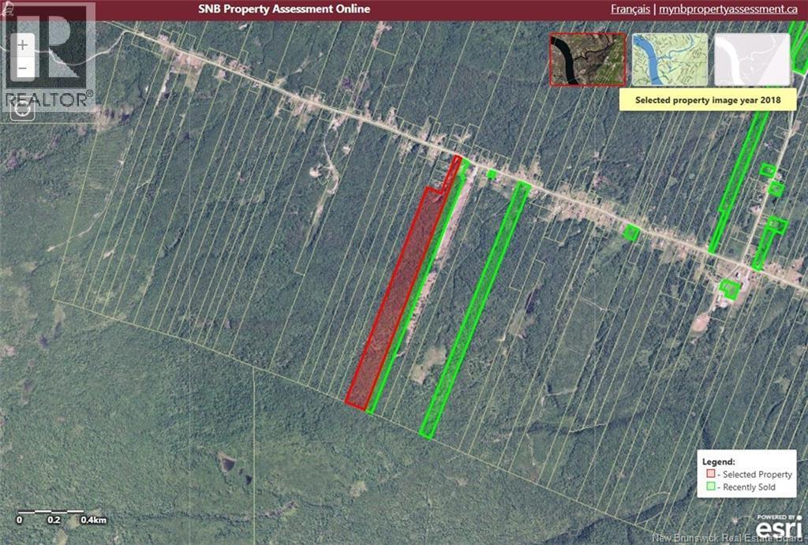808x545 pixels.
Task: Click the REALTOR watermark logo
Action: pyautogui.click(x=47, y=55)
